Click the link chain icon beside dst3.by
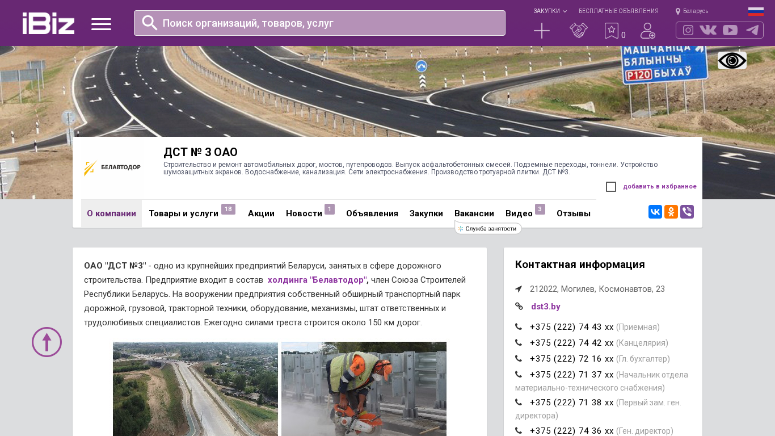 coord(519,306)
